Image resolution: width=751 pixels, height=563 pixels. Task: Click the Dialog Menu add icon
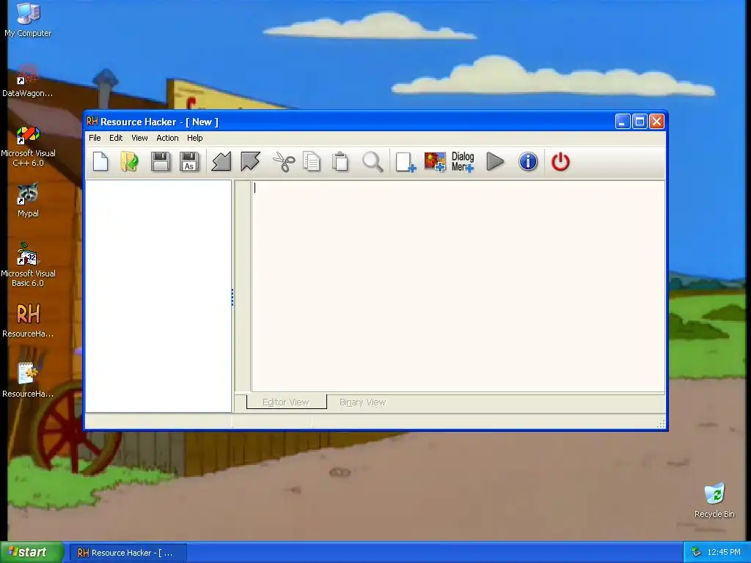pyautogui.click(x=463, y=162)
